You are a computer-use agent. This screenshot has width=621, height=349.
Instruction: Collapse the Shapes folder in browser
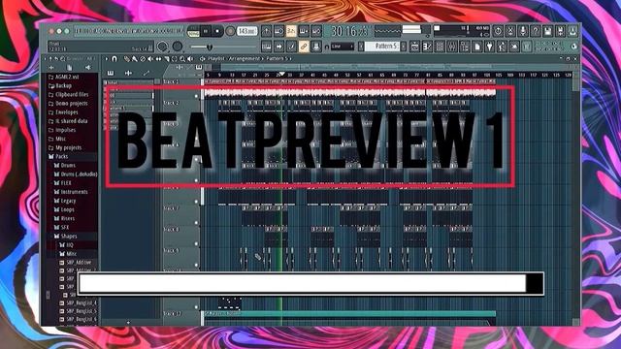(x=65, y=237)
